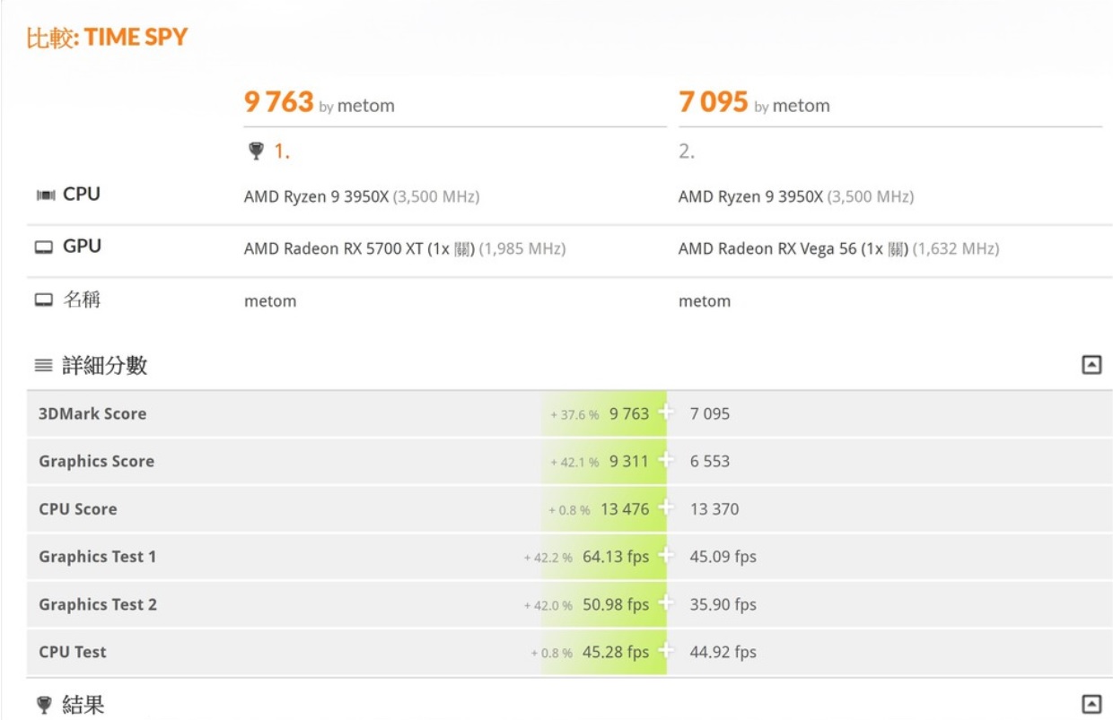Click the 9 311 graphics score value
Viewport: 1113px width, 720px height.
[629, 461]
